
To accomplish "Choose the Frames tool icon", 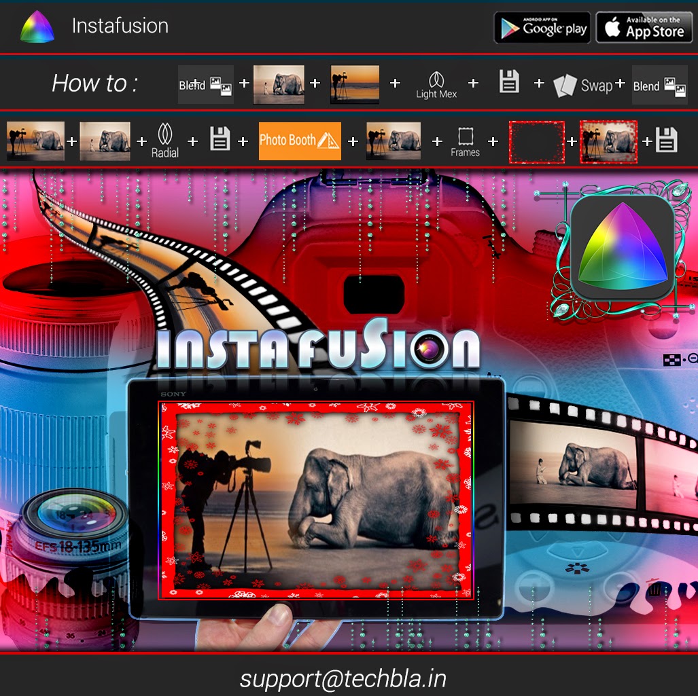I will pyautogui.click(x=465, y=141).
